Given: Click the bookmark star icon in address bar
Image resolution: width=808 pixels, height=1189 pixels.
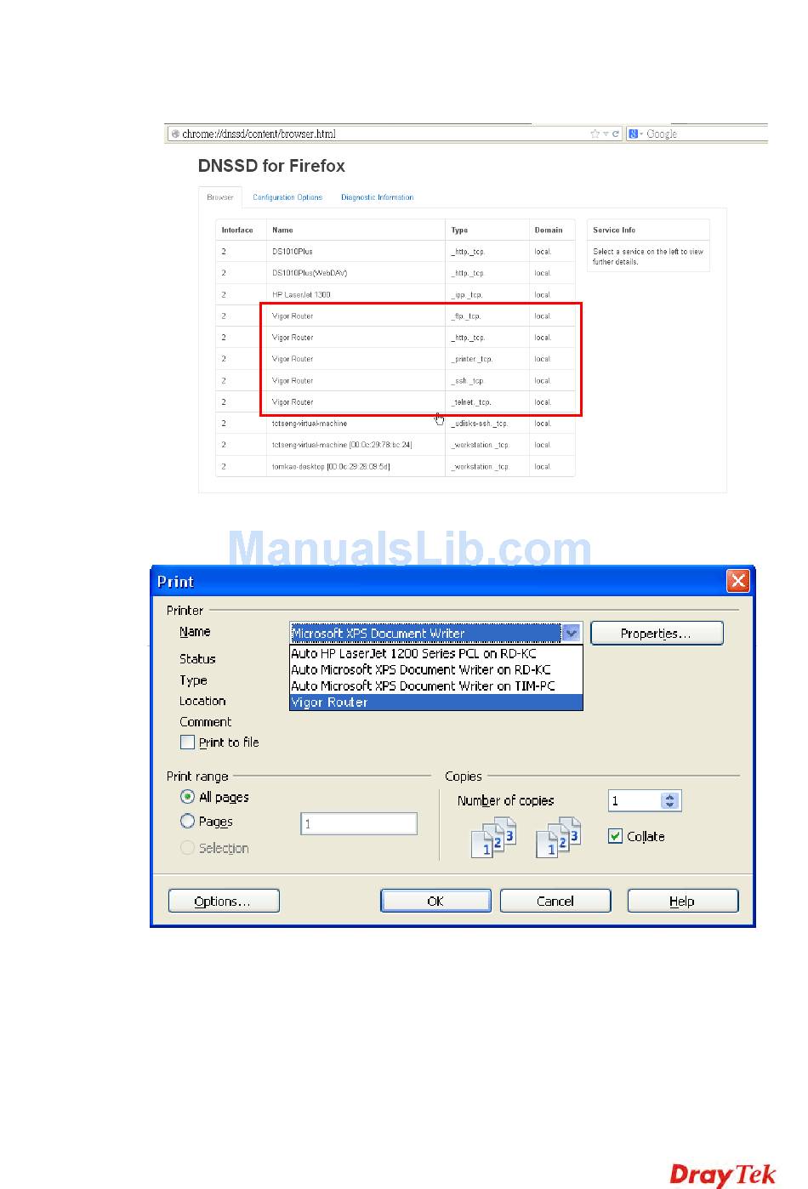Looking at the screenshot, I should [595, 134].
